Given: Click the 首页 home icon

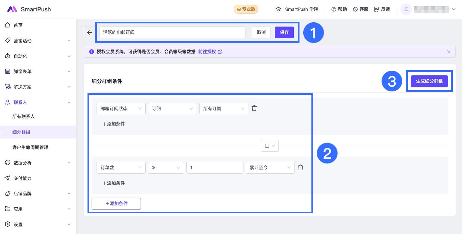Looking at the screenshot, I should 8,25.
